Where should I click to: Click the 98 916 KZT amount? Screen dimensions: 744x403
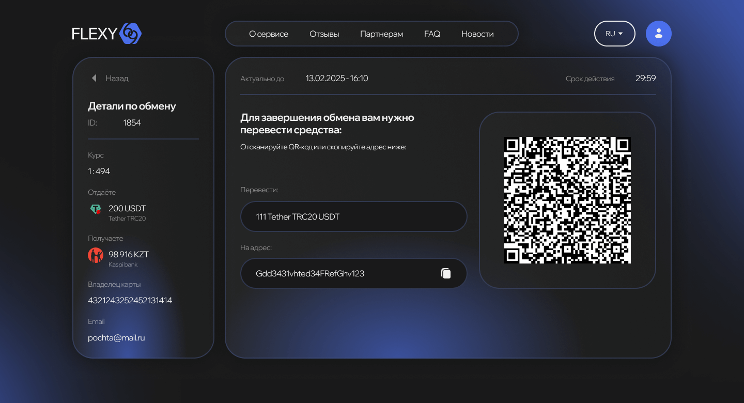point(129,254)
